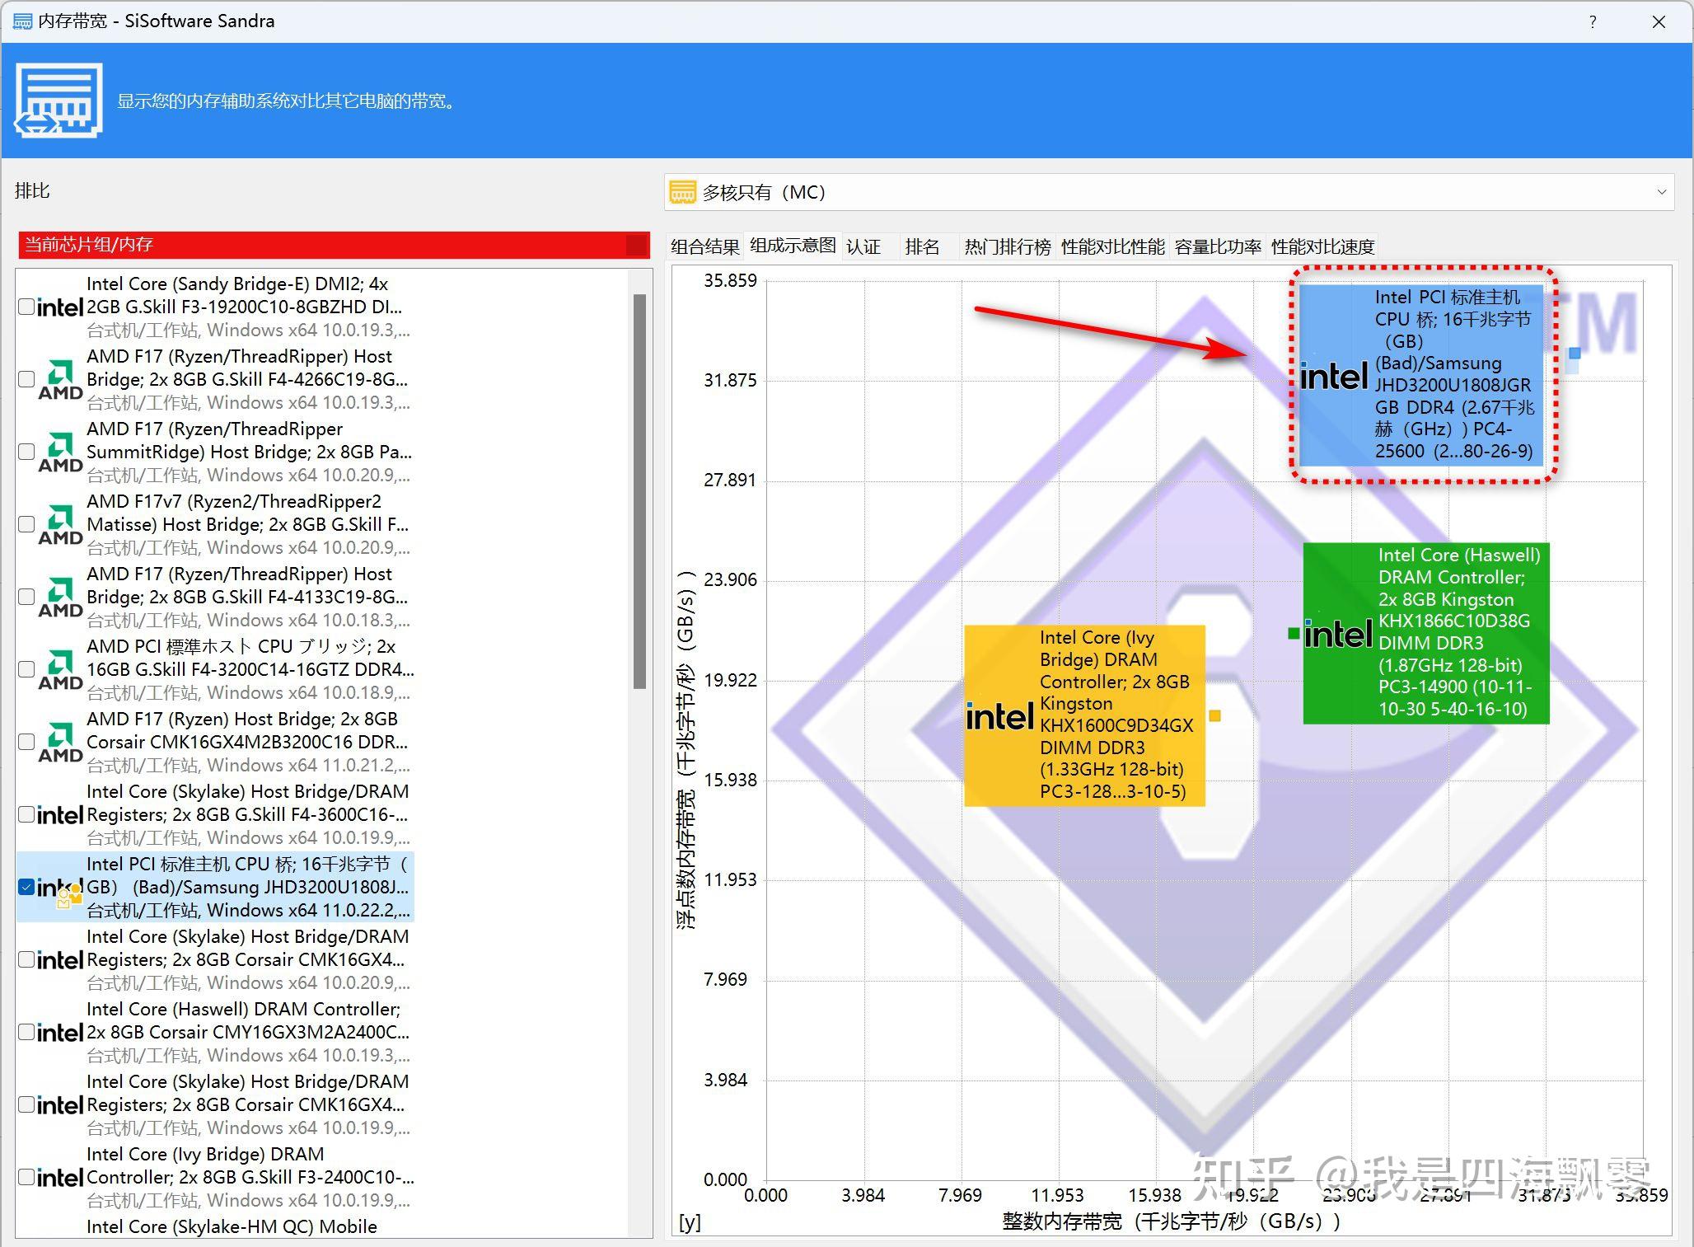Click Intel logo of Ivy Bridge G.Skill F3-2400C10 entry
Viewport: 1694px width, 1247px height.
pyautogui.click(x=60, y=1178)
